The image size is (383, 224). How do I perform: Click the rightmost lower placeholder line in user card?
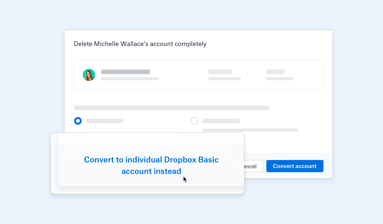tap(280, 79)
